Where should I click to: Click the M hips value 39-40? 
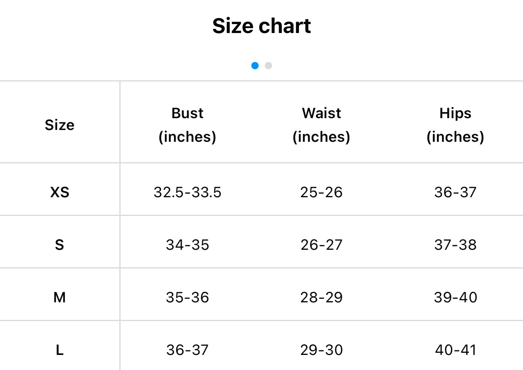455,297
